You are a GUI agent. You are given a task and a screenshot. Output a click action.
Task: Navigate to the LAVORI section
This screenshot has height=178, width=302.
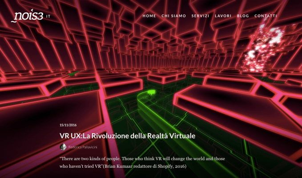223,16
